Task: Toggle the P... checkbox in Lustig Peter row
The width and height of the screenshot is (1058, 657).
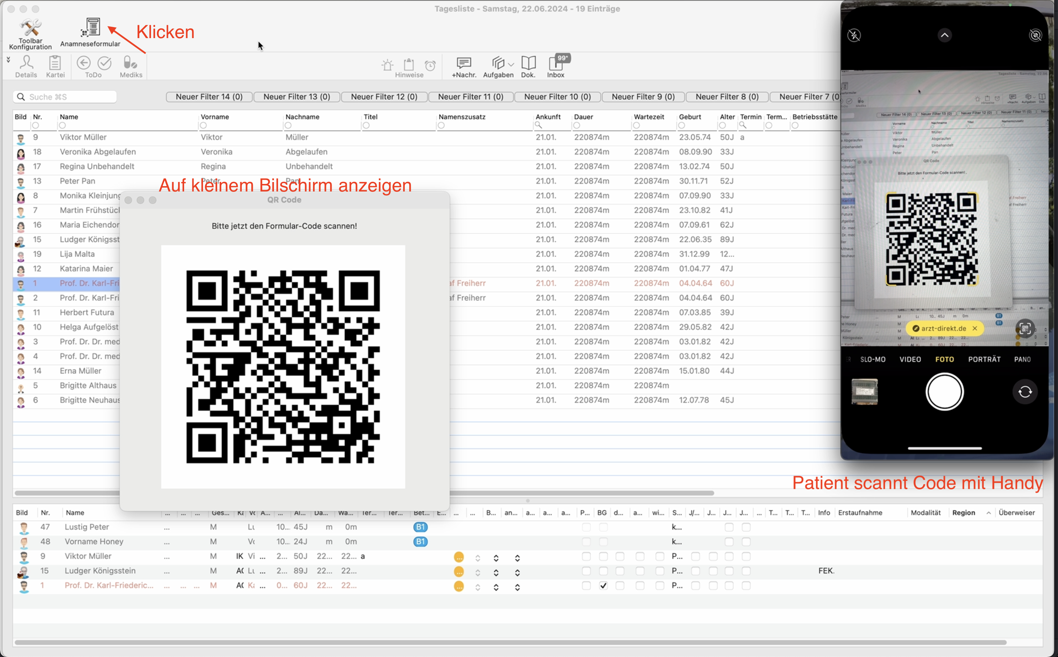Action: (x=586, y=528)
